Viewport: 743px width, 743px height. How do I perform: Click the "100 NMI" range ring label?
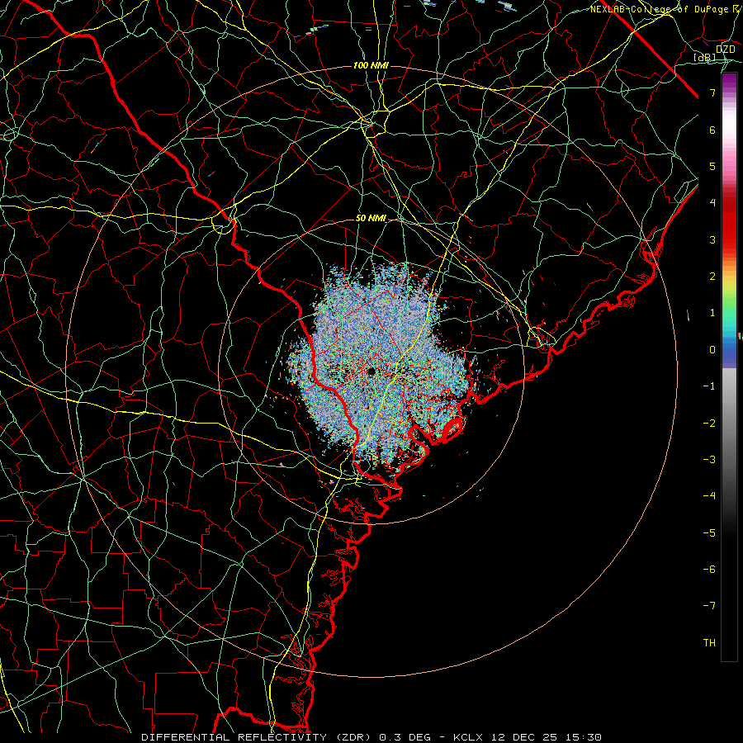(371, 65)
